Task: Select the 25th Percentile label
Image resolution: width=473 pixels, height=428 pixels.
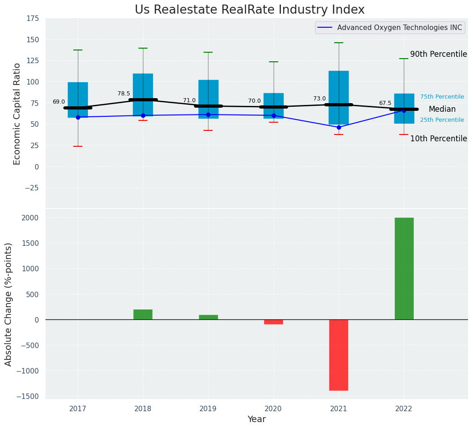Action: (442, 120)
